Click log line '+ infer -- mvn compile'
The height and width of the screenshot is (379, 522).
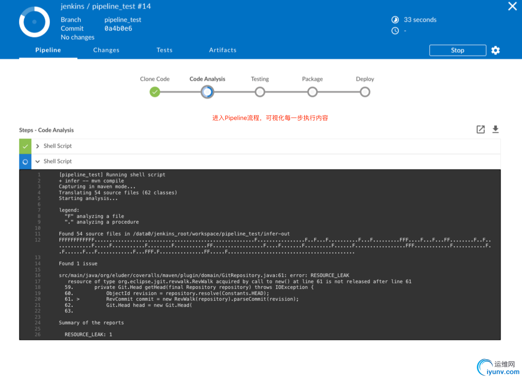91,181
